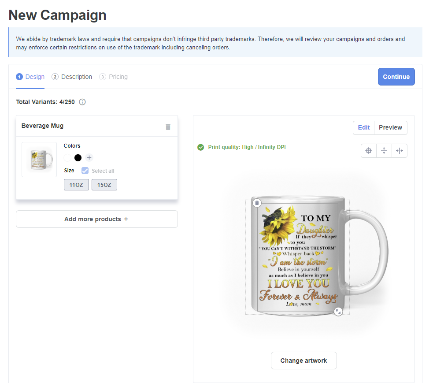The width and height of the screenshot is (433, 383).
Task: Click Add more products
Action: pyautogui.click(x=96, y=219)
